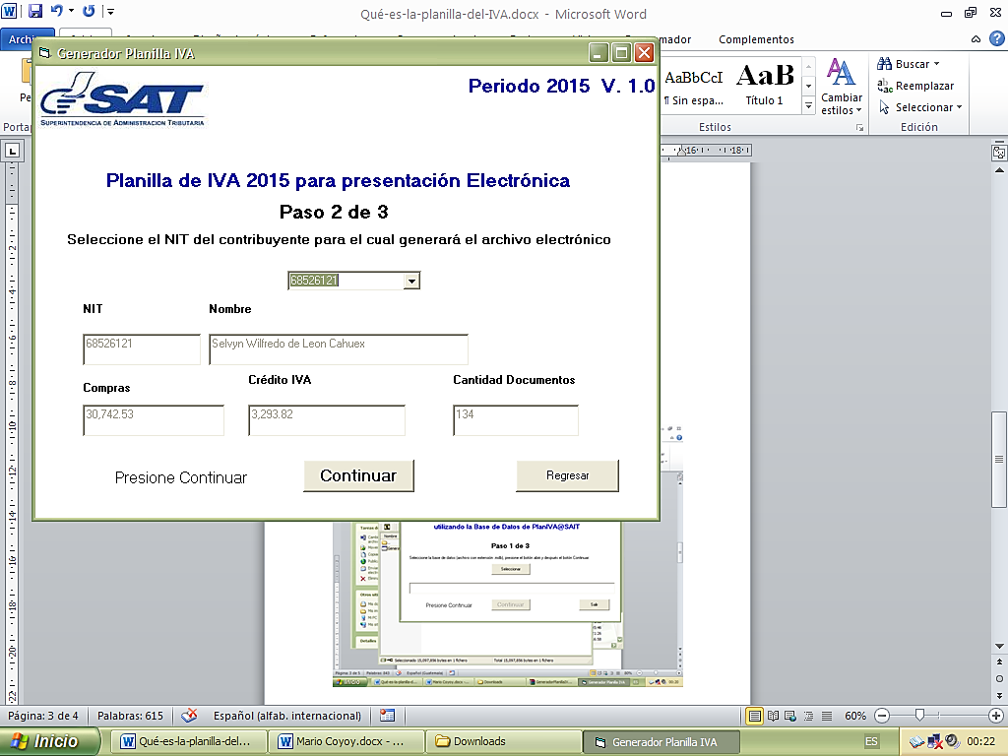Click the zoom percentage in the status bar
The height and width of the screenshot is (756, 1008).
tap(857, 716)
